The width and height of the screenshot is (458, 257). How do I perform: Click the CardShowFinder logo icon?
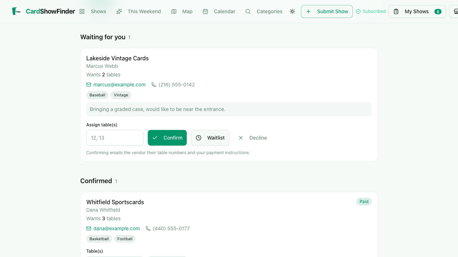[x=16, y=11]
